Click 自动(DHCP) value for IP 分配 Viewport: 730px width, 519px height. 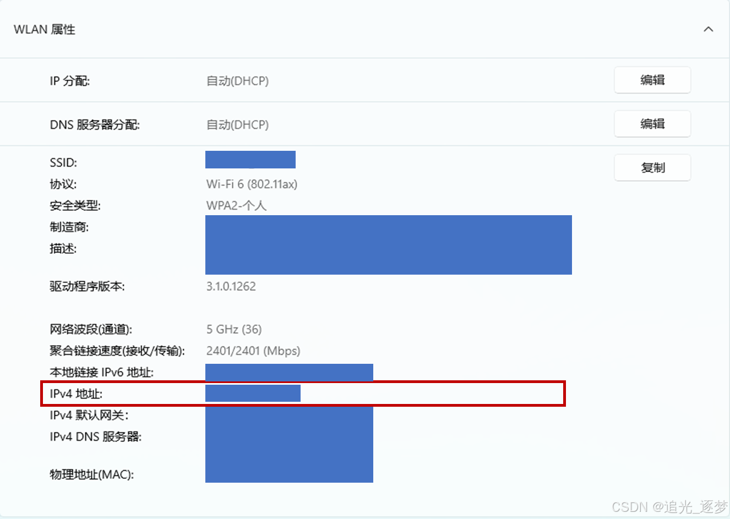(x=237, y=81)
